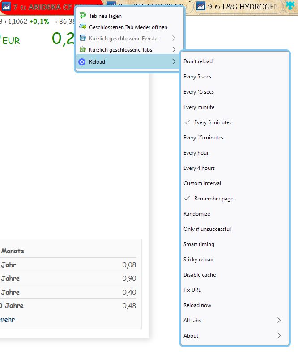Image resolution: width=298 pixels, height=356 pixels.
Task: Click the blue Reload submenu icon
Action: tap(82, 61)
